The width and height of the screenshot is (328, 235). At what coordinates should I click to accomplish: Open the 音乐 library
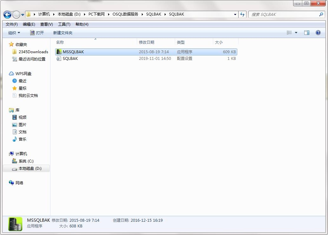pyautogui.click(x=23, y=139)
